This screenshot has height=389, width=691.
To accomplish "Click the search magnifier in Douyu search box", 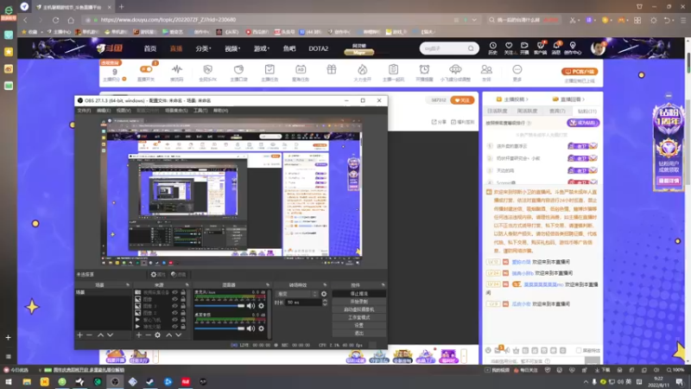I will pyautogui.click(x=471, y=48).
